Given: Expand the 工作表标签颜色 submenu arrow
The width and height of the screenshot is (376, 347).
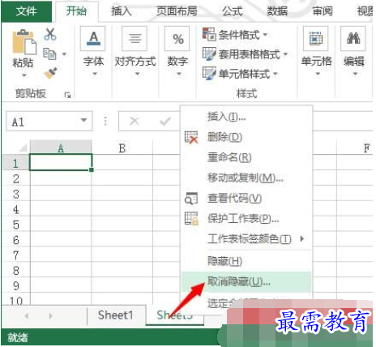Looking at the screenshot, I should click(x=302, y=239).
